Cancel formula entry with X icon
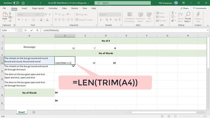Screen dimensions: 210x118 26,30
